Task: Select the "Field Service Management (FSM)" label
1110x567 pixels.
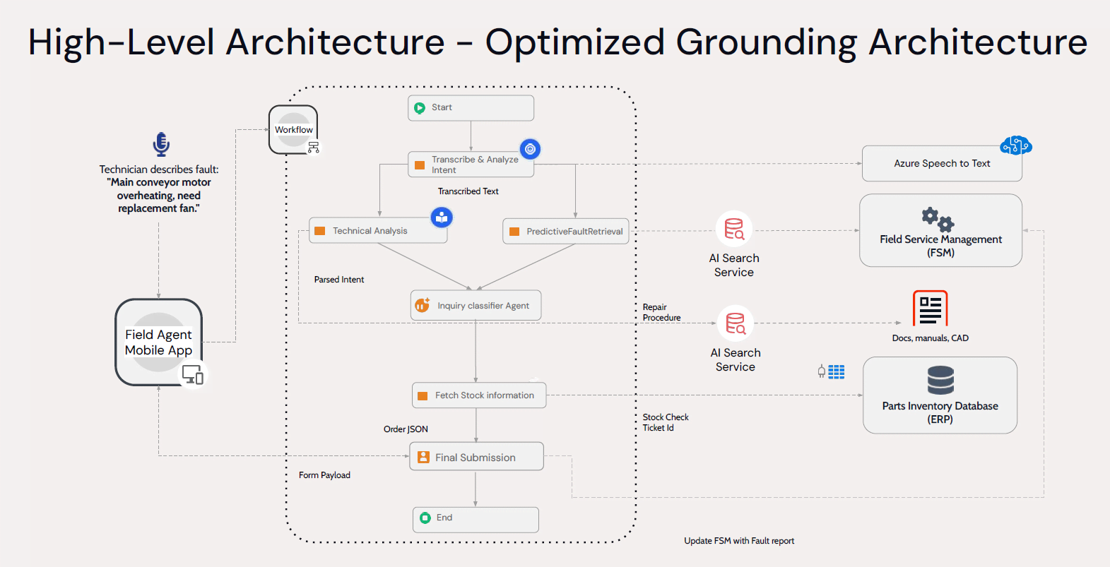Action: coord(940,246)
